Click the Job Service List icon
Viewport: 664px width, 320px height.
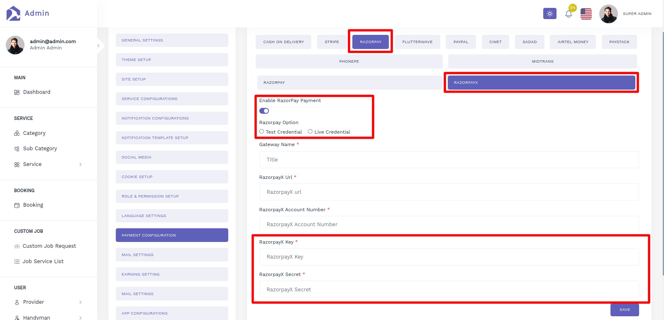(x=17, y=262)
